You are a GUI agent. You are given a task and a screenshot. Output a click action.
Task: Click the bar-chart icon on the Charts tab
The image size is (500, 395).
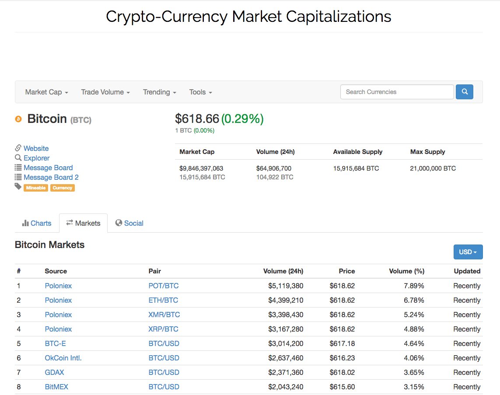[x=24, y=223]
